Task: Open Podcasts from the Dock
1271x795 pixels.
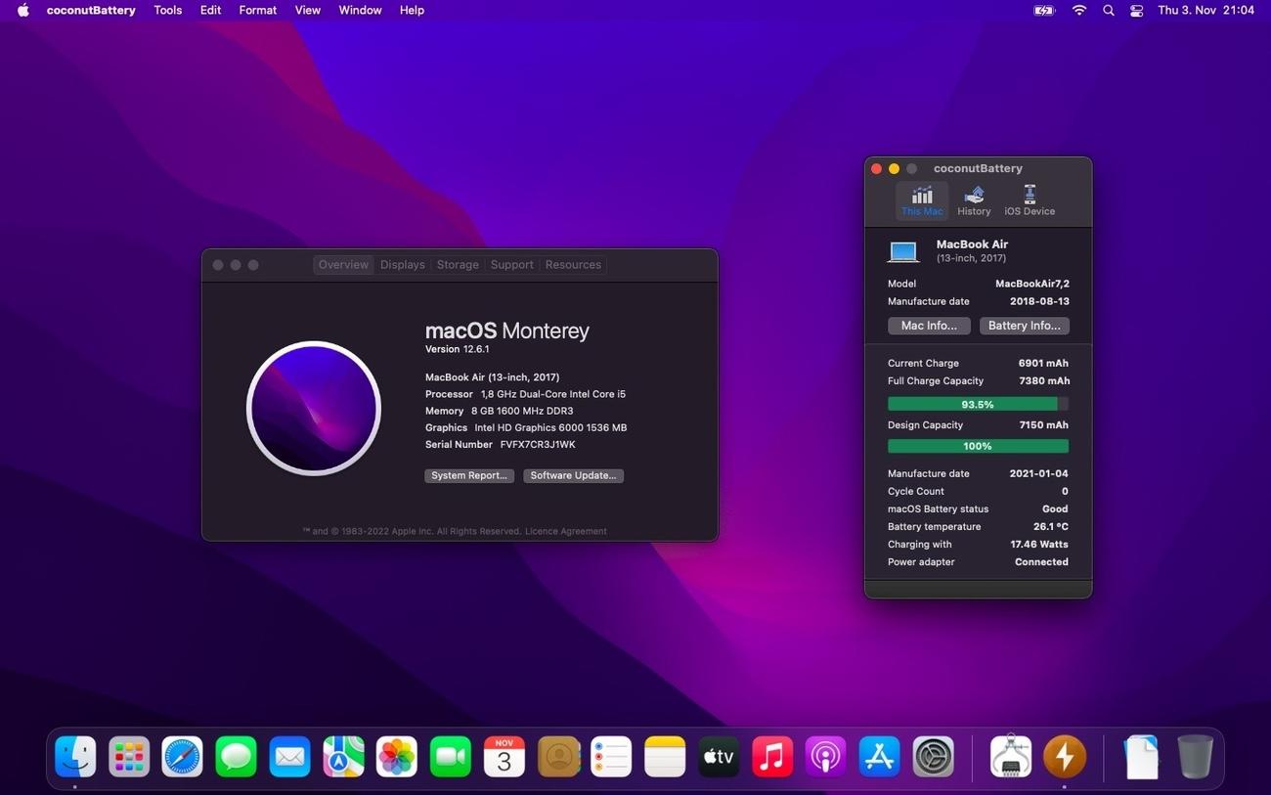Action: point(826,757)
